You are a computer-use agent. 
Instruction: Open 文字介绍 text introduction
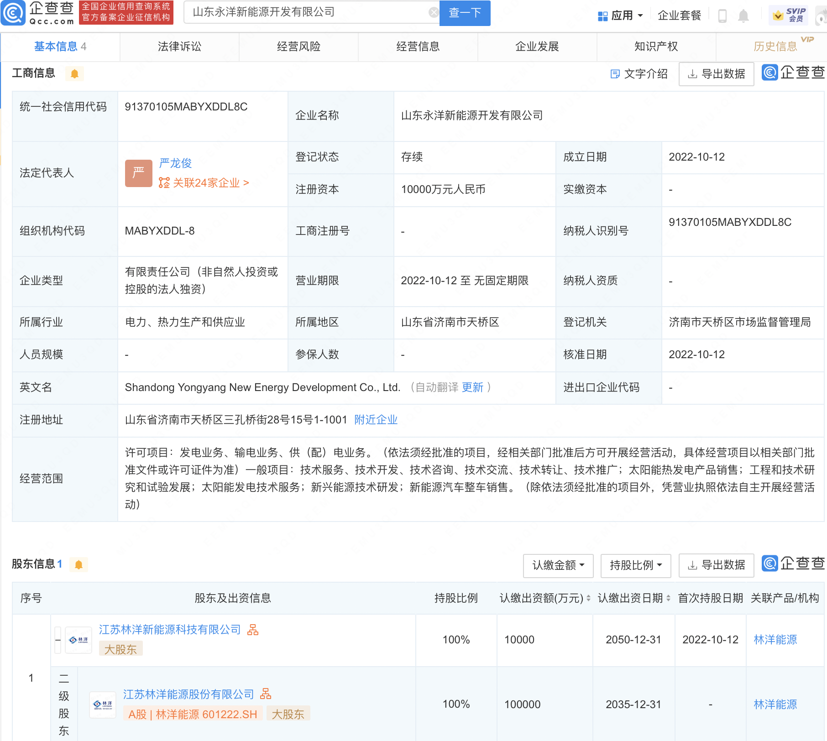(x=639, y=74)
